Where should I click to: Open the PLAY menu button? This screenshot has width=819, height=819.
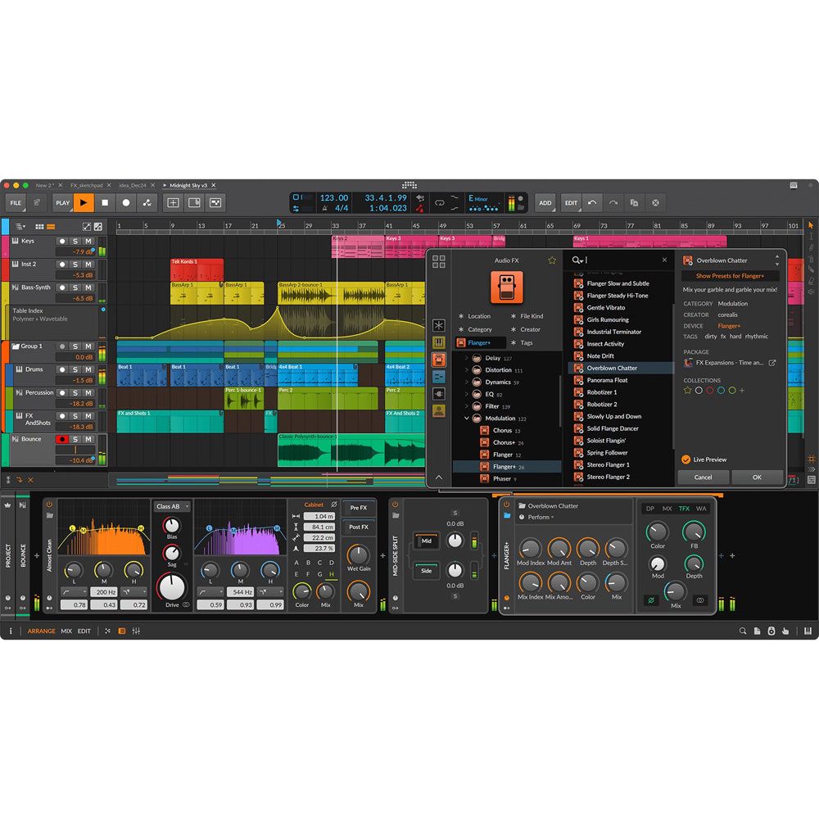63,202
